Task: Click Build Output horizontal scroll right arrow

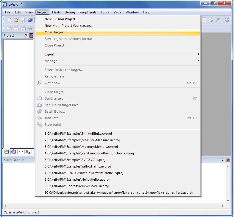Action: click(x=223, y=206)
